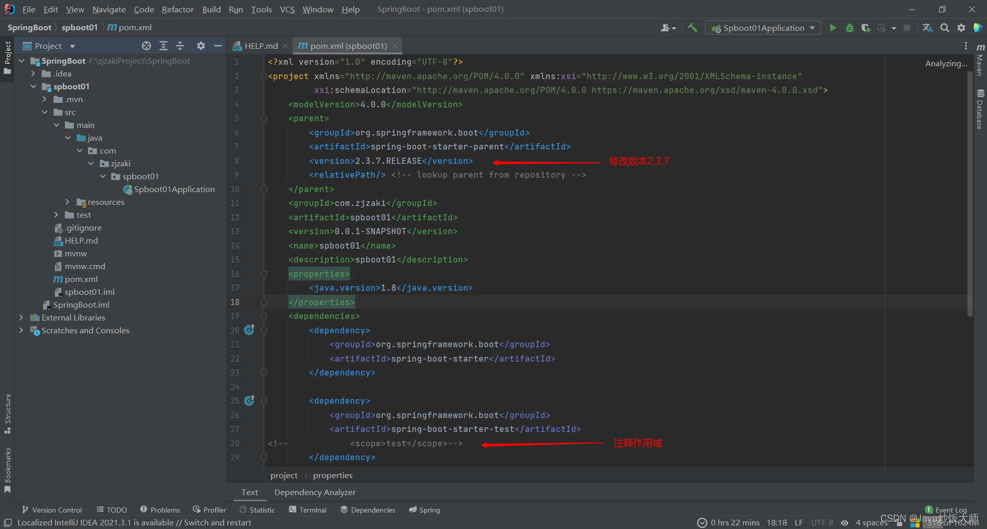The height and width of the screenshot is (529, 987).
Task: Open Search Everywhere magnifier icon
Action: pyautogui.click(x=945, y=28)
